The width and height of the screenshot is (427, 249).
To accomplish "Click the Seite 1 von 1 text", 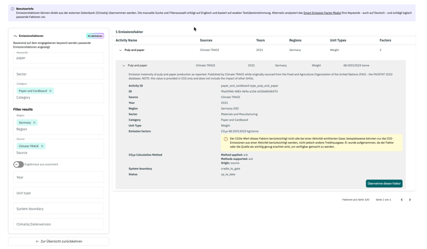I will [x=384, y=200].
